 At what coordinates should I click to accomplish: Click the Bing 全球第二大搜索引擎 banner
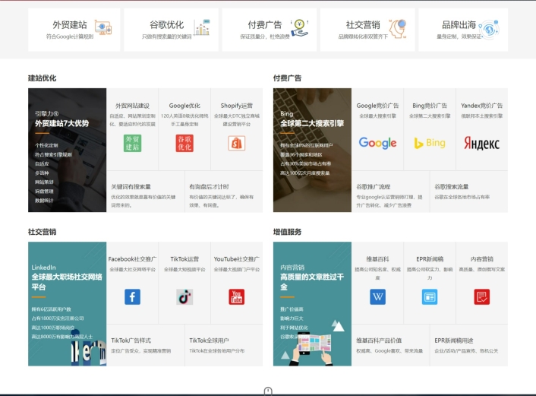pos(312,150)
